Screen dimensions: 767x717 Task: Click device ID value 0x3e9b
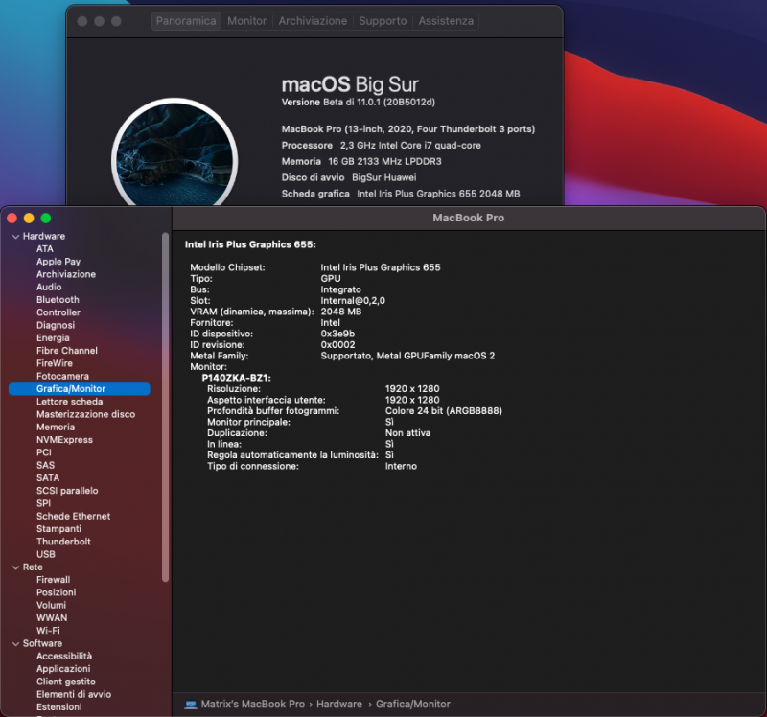[337, 334]
